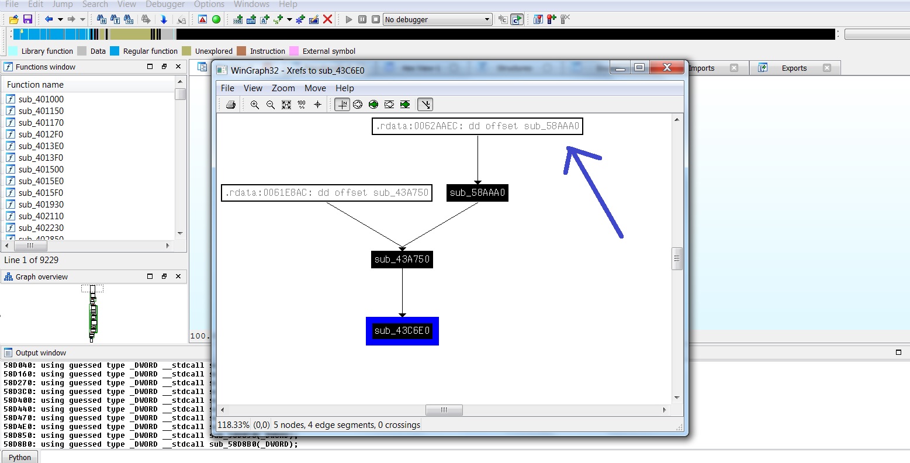
Task: Click the Search text icon in IDA toolbar
Action: point(115,19)
